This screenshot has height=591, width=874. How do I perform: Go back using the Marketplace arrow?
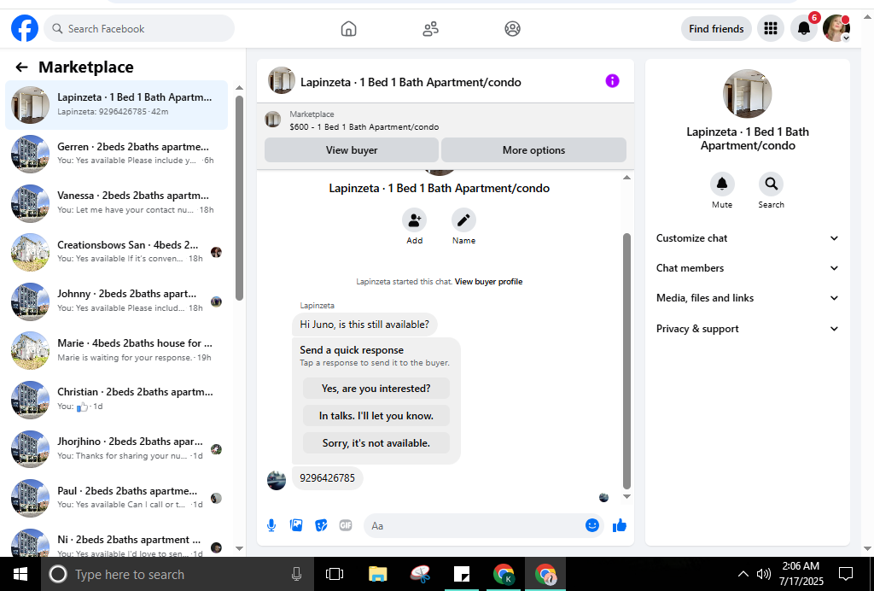[21, 67]
